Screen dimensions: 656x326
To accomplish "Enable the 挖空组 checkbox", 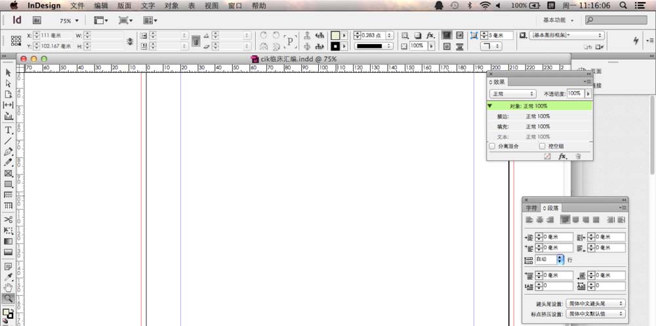I will (x=542, y=146).
